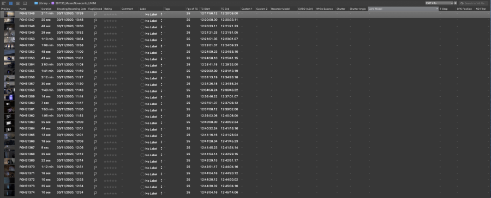
Task: Click the Library folder icon in breadcrumb
Action: coord(36,3)
